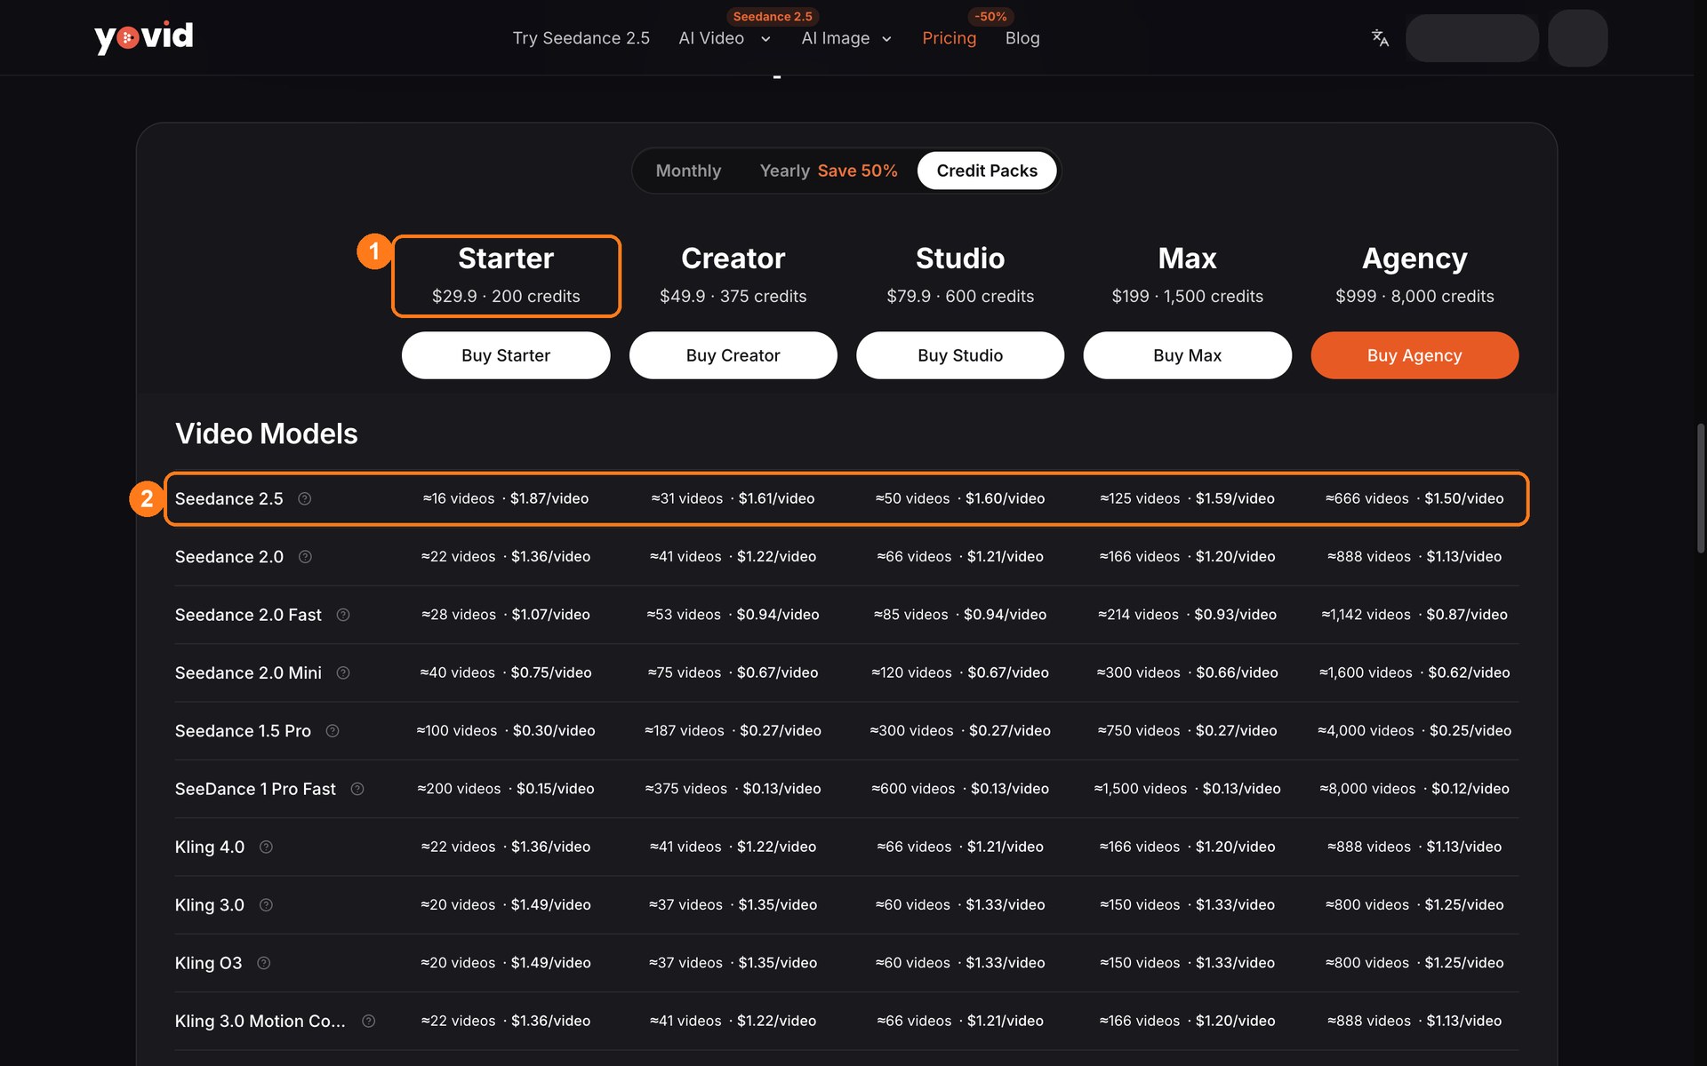Expand the AI Image dropdown chevron
The image size is (1707, 1066).
886,39
